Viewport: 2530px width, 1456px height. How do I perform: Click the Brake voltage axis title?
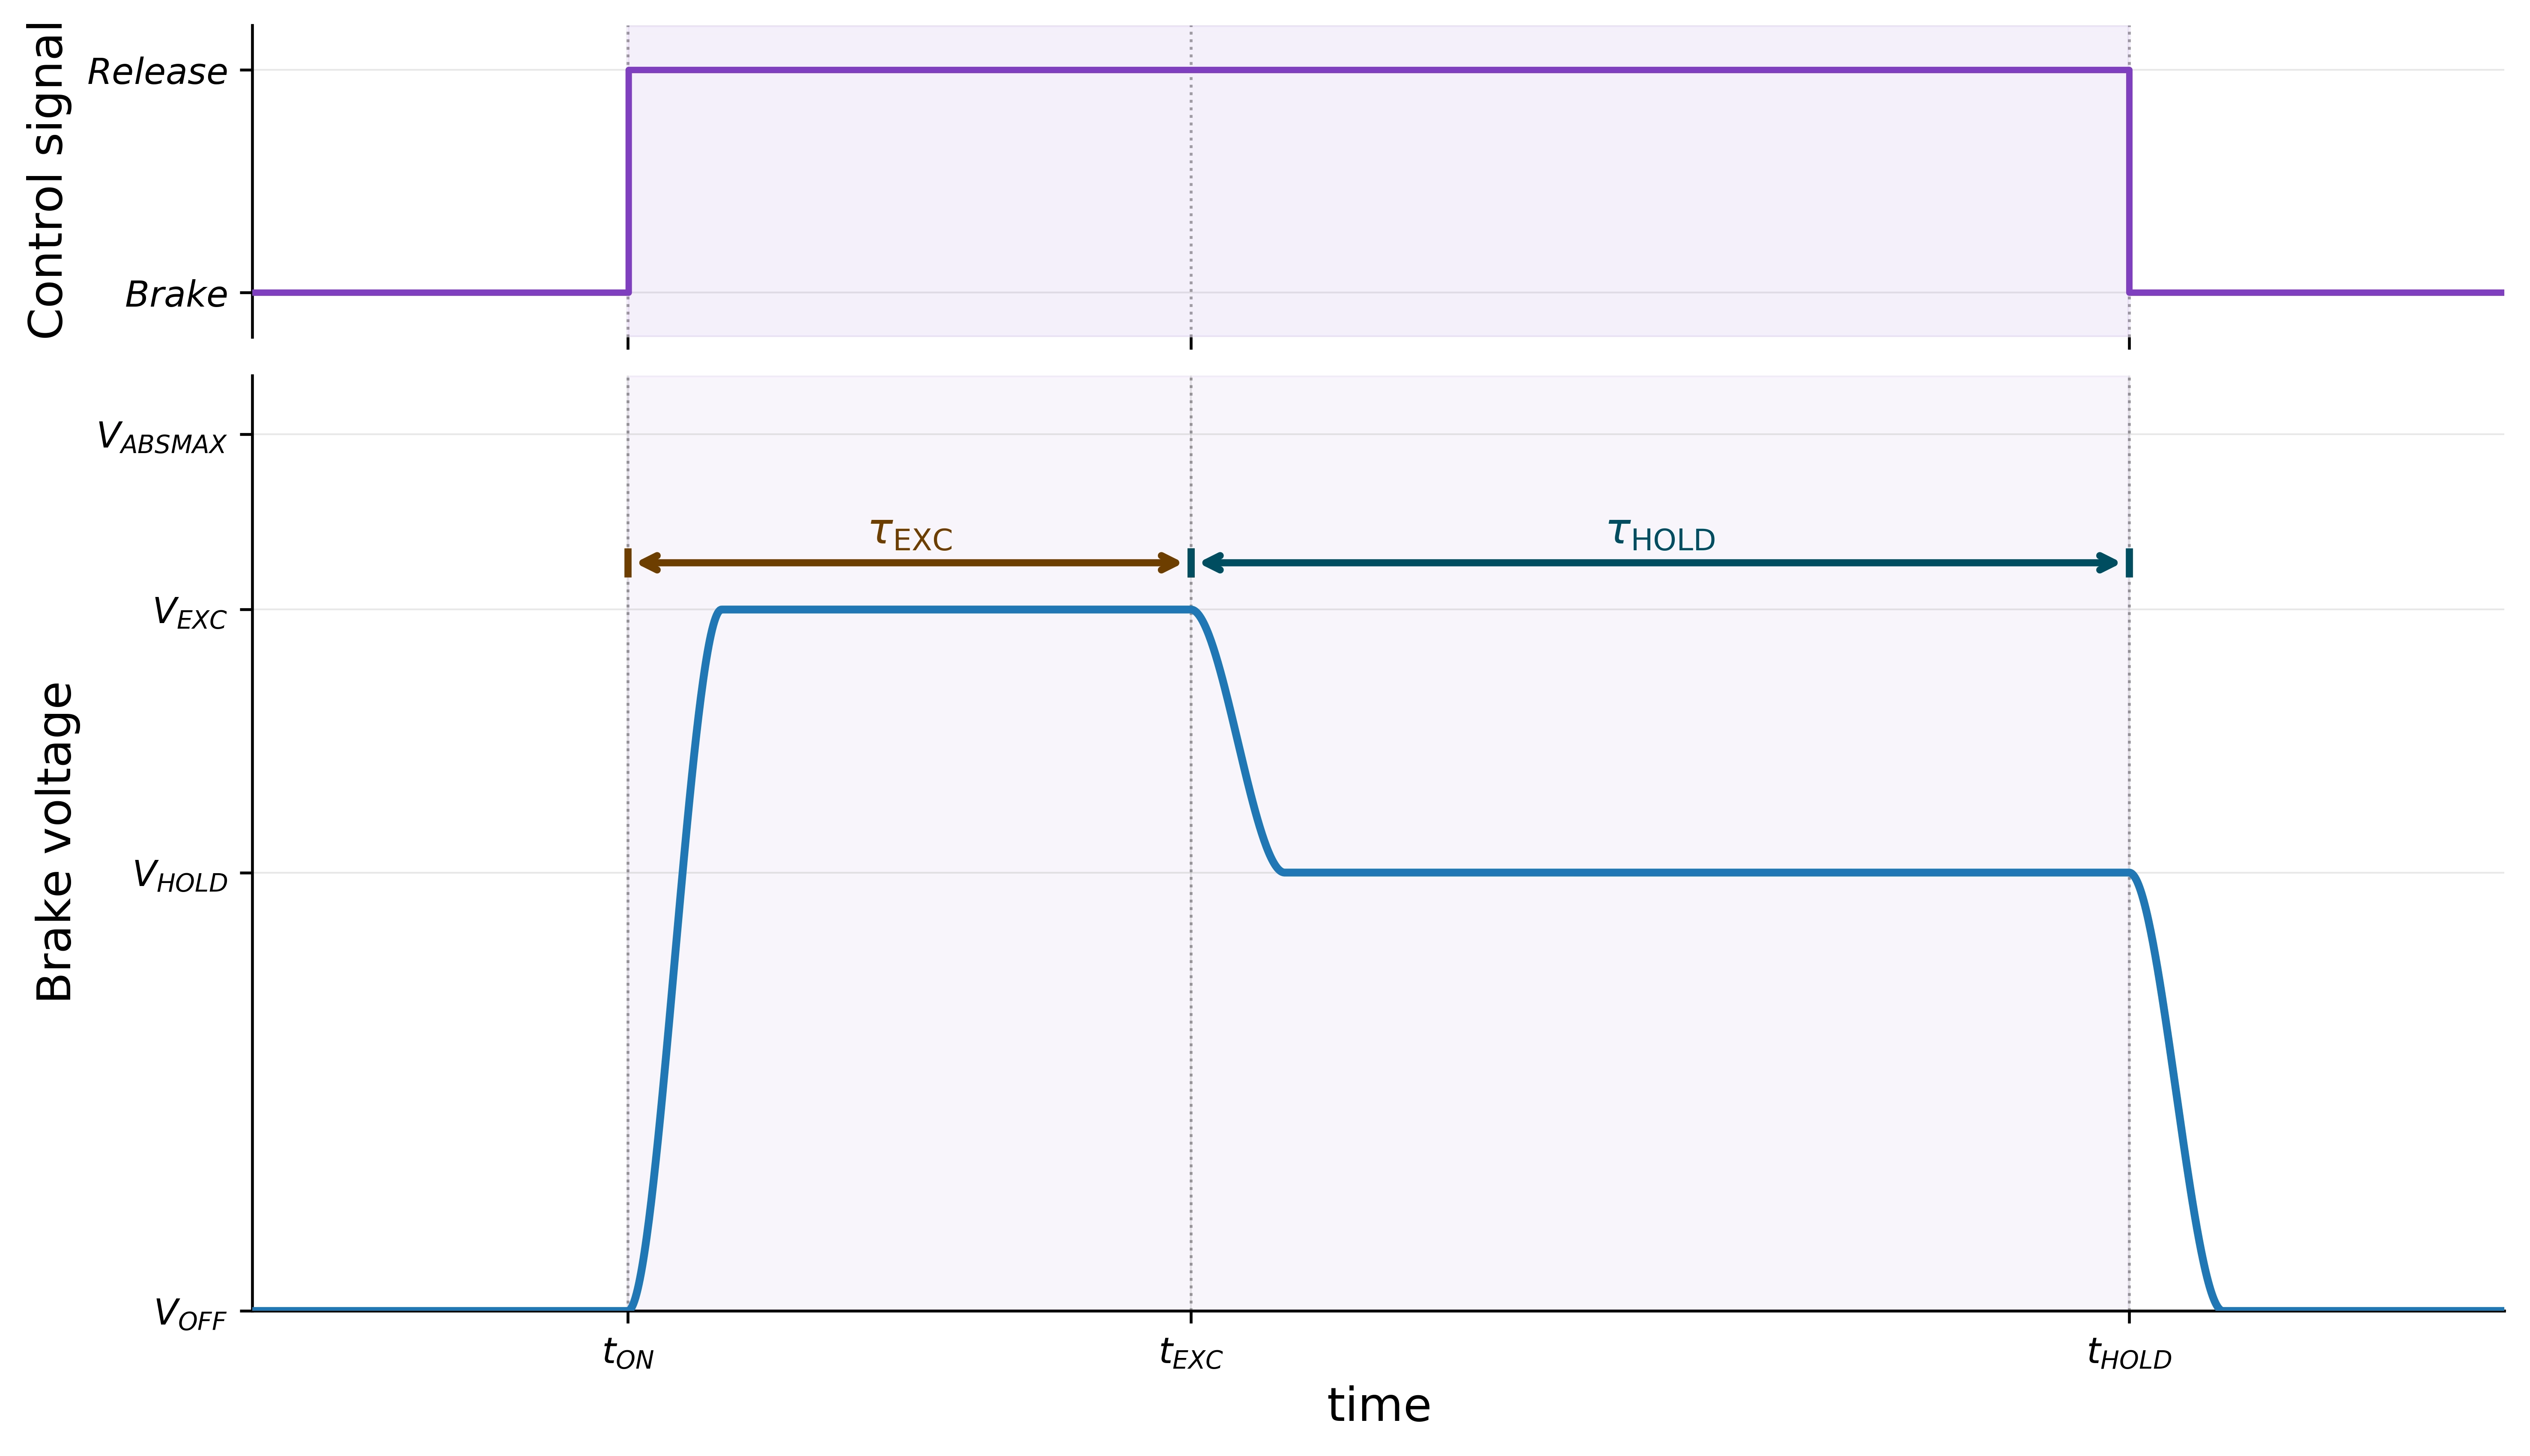point(54,841)
